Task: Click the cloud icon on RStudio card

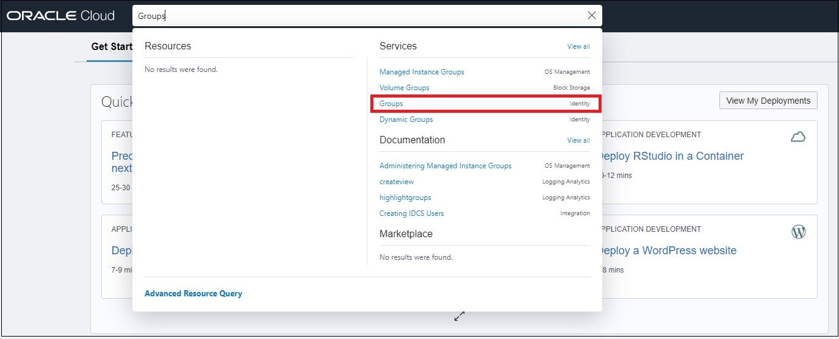Action: point(798,137)
